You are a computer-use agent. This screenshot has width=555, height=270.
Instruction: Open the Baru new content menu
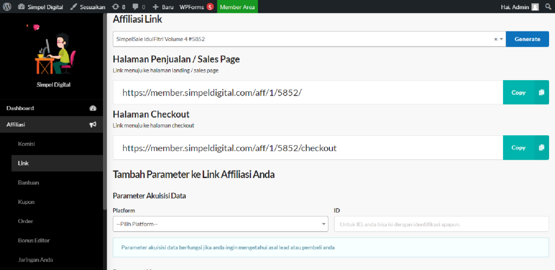163,6
